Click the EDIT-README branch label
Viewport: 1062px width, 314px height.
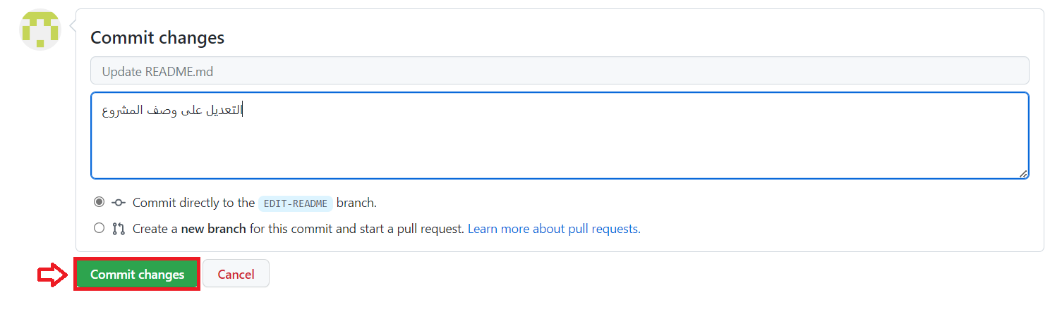tap(295, 203)
